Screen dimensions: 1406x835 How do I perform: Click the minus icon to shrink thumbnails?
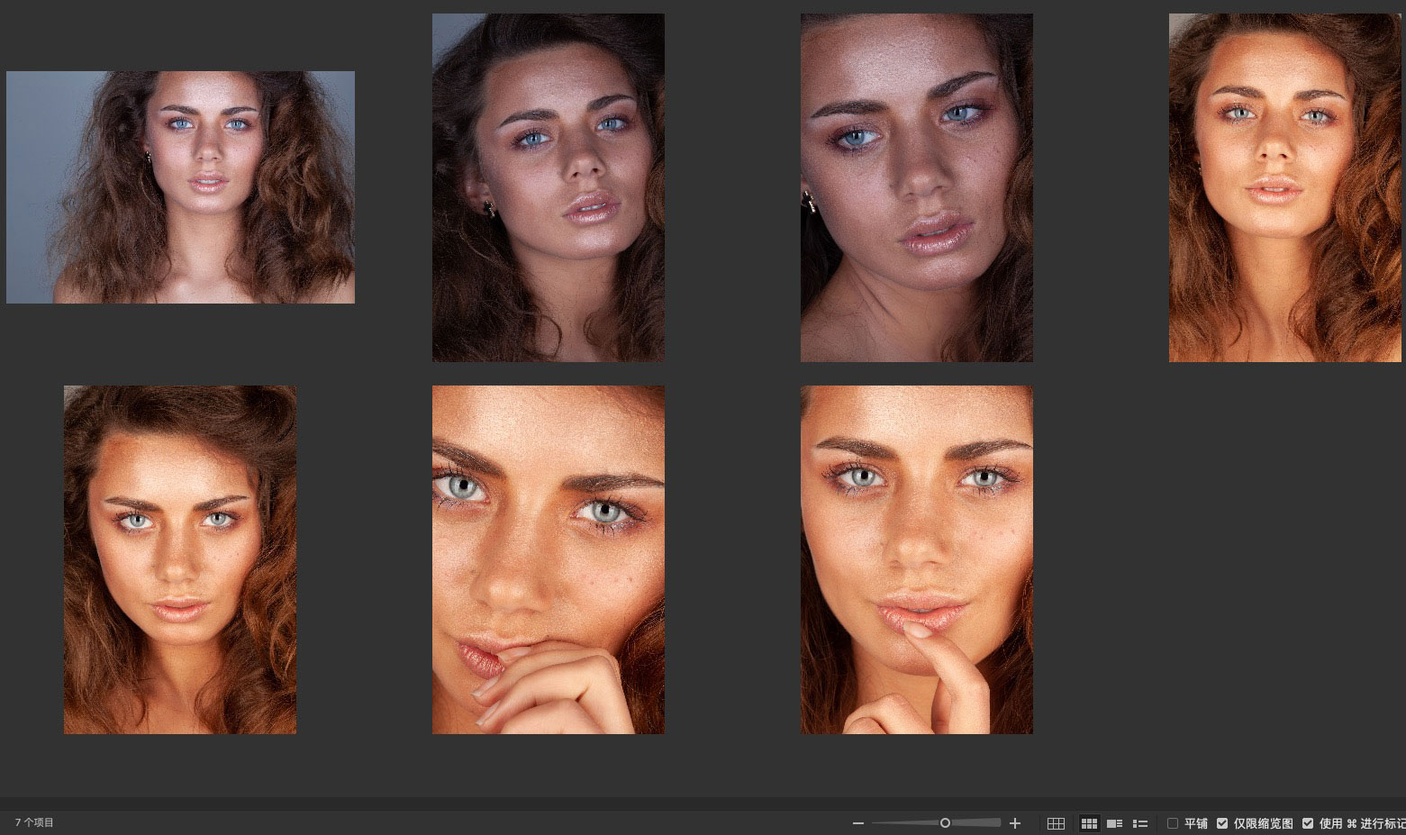click(857, 823)
